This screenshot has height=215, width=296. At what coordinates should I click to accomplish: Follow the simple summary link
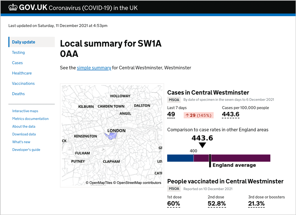point(94,68)
